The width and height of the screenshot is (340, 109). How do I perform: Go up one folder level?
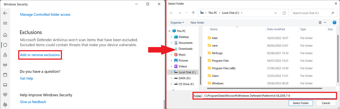click(193, 13)
